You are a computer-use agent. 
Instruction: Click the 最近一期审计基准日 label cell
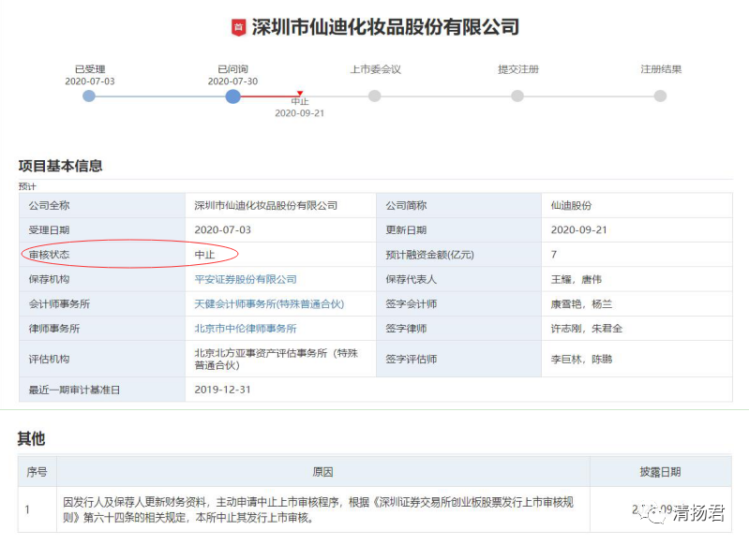pyautogui.click(x=102, y=390)
